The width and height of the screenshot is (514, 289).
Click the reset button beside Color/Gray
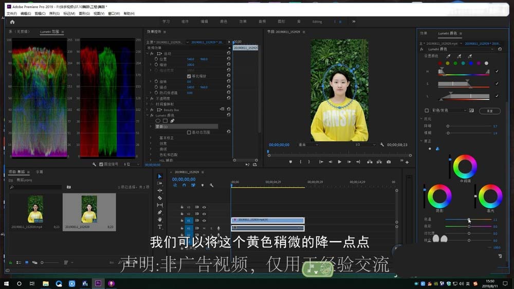click(x=490, y=111)
